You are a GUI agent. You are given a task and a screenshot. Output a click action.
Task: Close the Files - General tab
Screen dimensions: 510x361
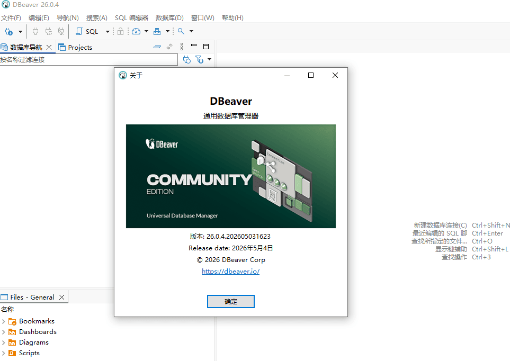62,297
